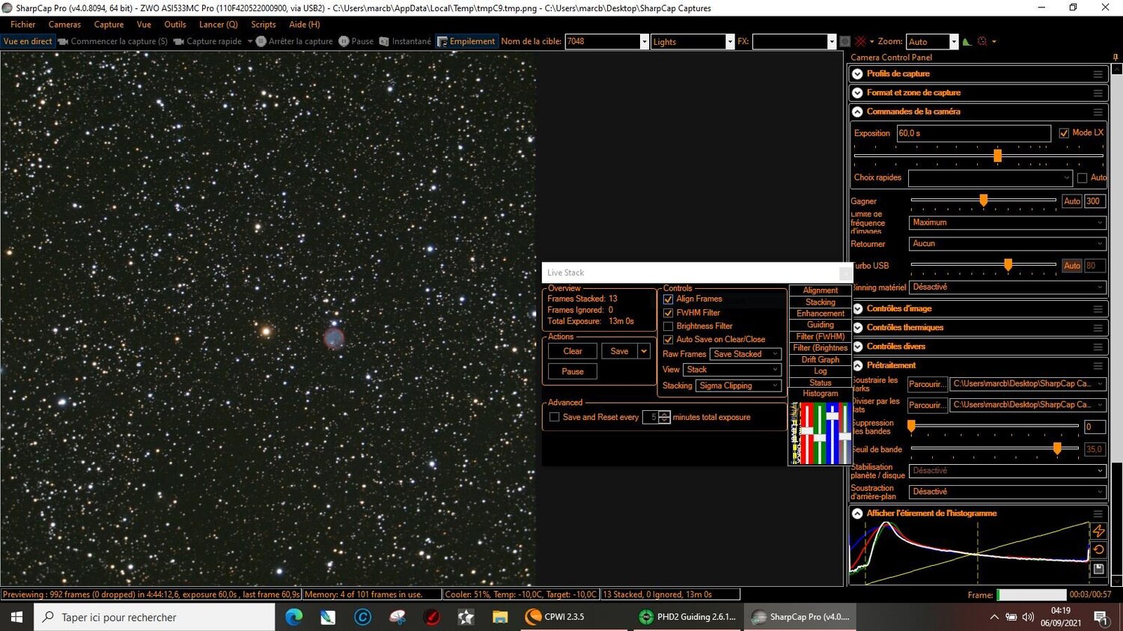Open the Format et zone de capture panel menu icon
This screenshot has width=1123, height=631.
point(1098,93)
